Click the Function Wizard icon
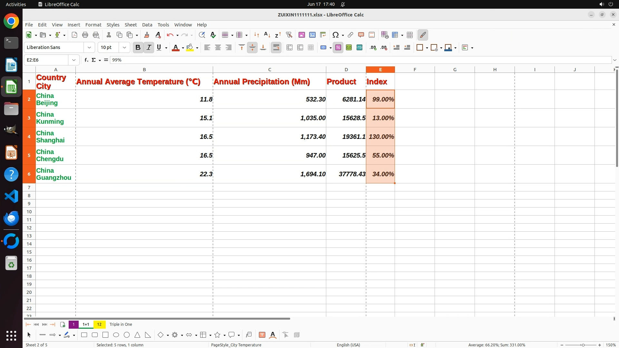The width and height of the screenshot is (619, 348). pos(86,60)
